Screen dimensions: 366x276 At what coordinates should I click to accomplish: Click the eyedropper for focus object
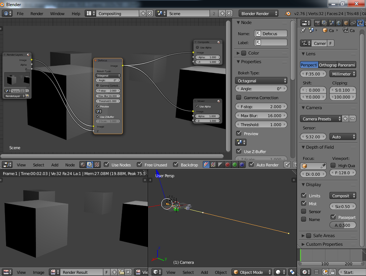pyautogui.click(x=323, y=166)
